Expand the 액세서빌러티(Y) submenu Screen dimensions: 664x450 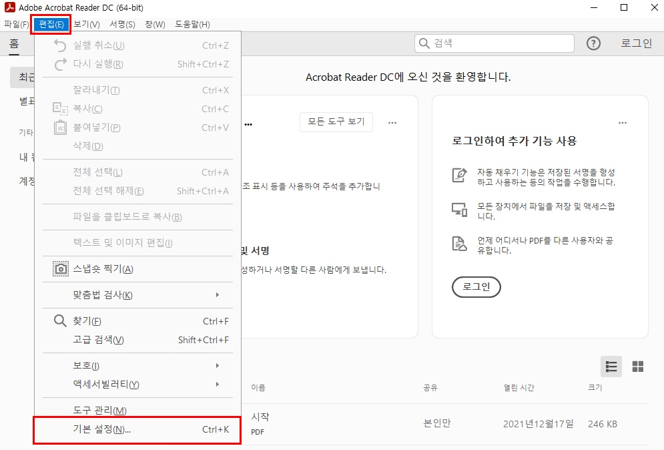137,385
